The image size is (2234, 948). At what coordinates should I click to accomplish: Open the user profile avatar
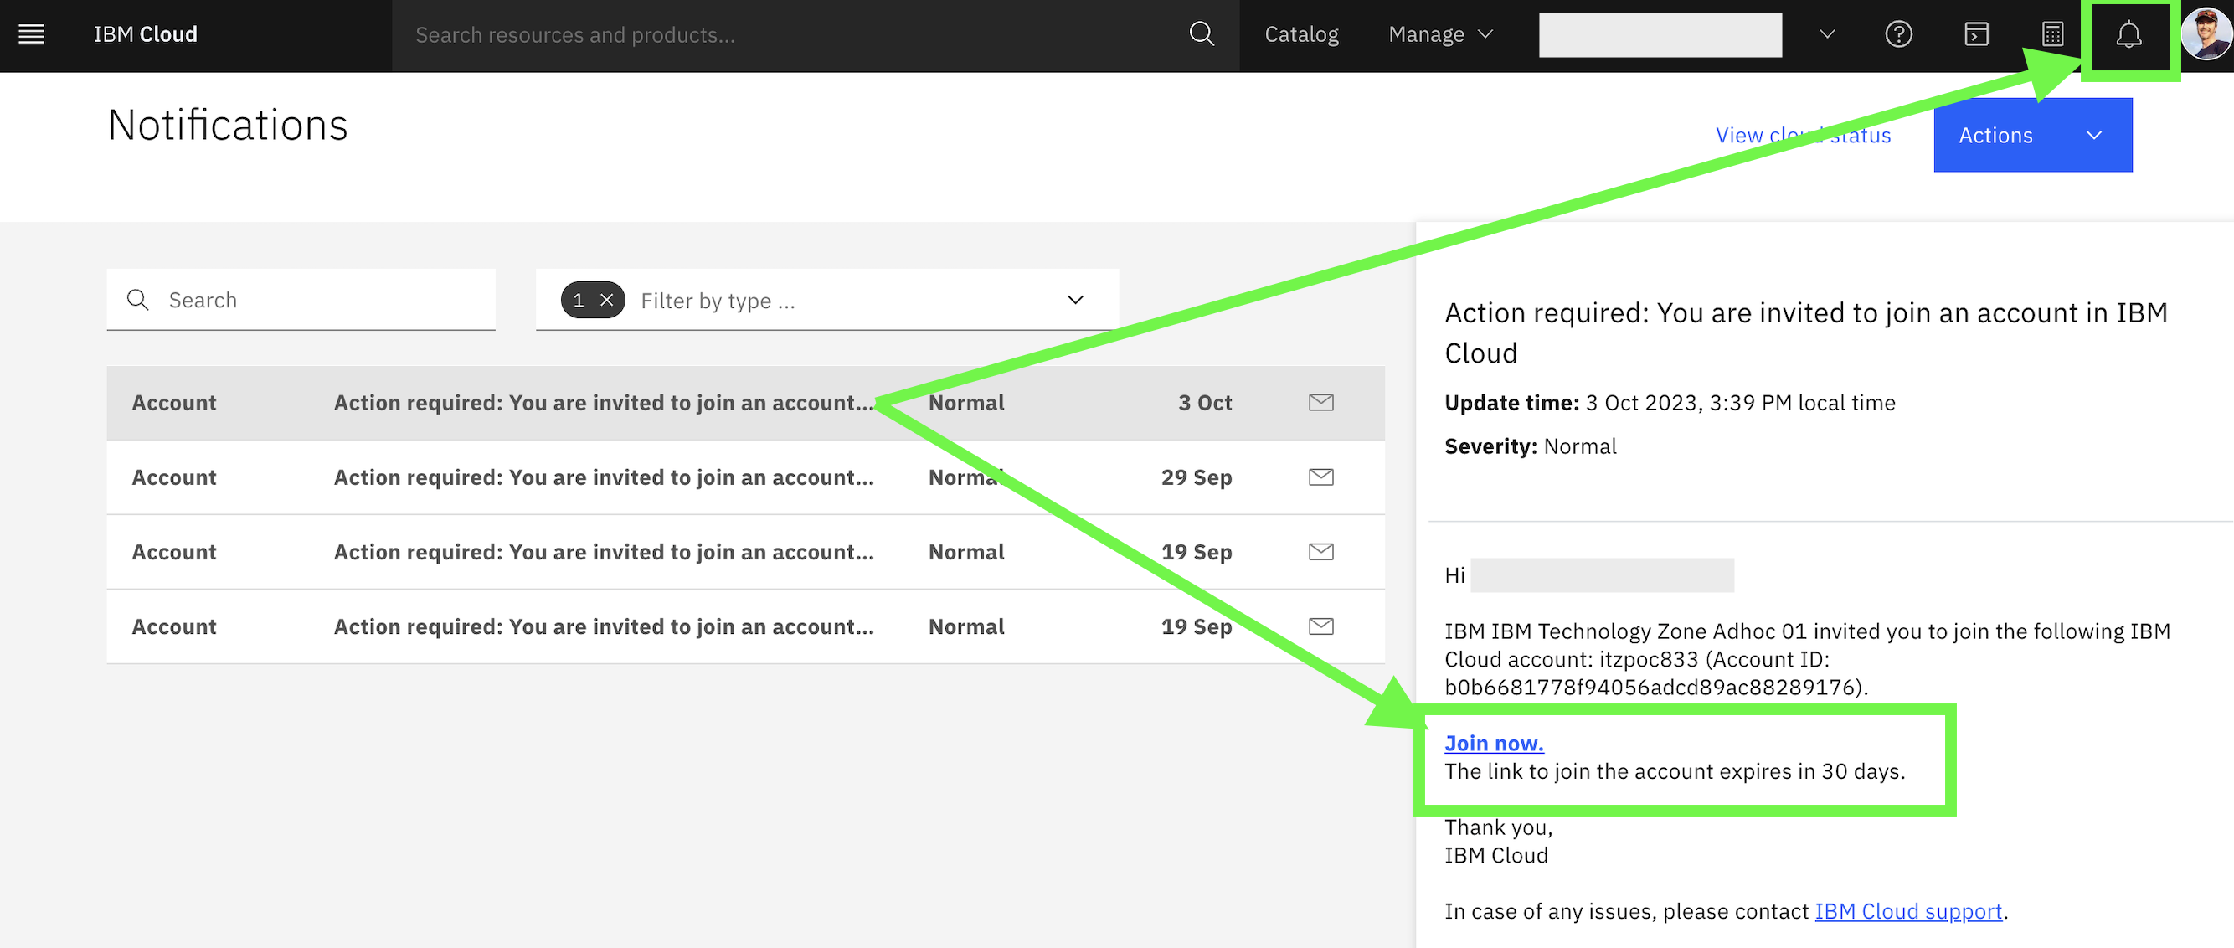pos(2206,34)
